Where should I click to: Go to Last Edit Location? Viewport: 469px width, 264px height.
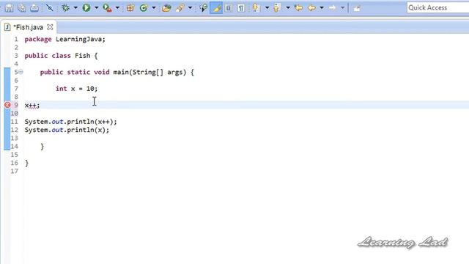point(298,8)
